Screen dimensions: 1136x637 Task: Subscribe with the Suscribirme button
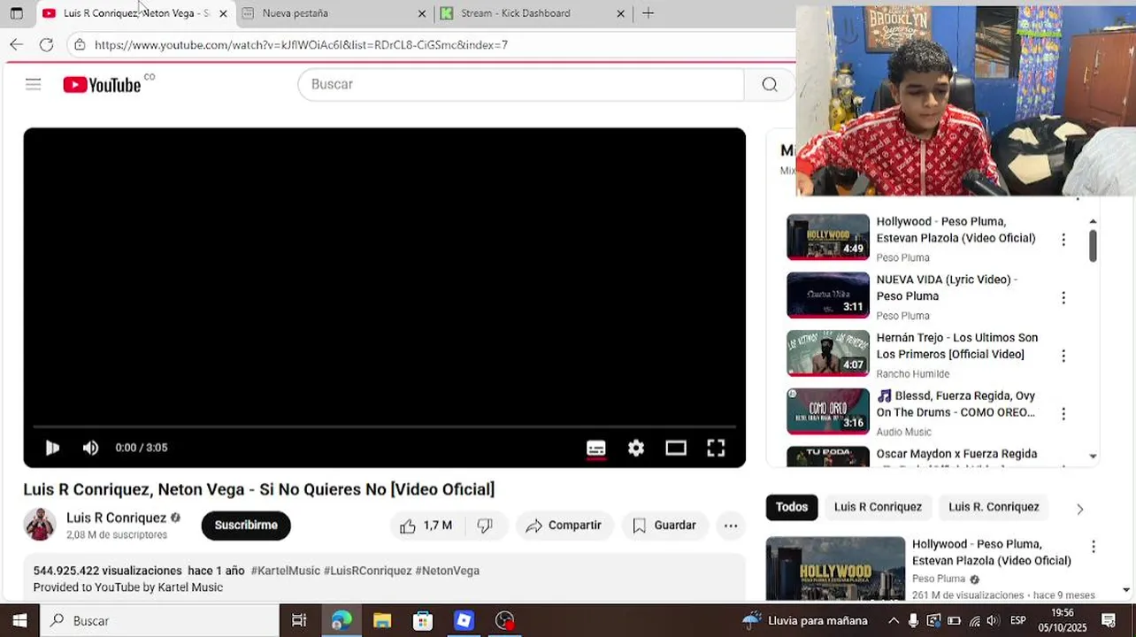pyautogui.click(x=246, y=526)
